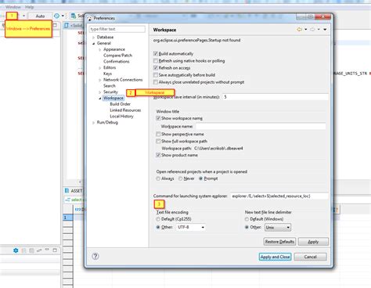Click the Workspace name input field
The width and height of the screenshot is (371, 288).
[x=261, y=126]
